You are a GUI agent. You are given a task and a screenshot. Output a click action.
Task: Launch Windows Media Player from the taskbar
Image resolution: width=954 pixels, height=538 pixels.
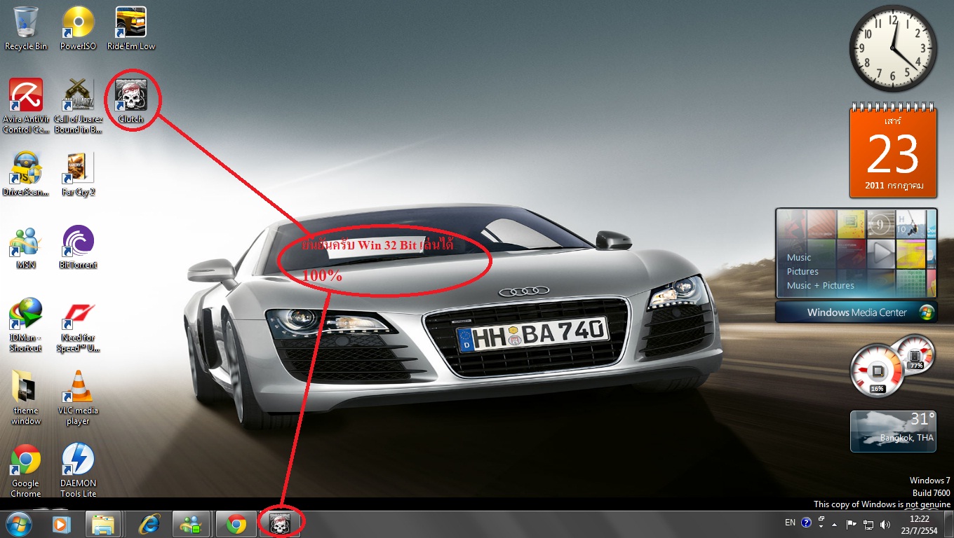(x=62, y=524)
